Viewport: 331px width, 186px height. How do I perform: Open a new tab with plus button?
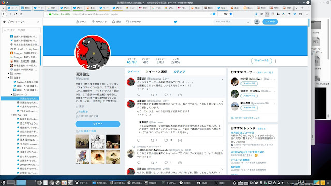coord(302,8)
